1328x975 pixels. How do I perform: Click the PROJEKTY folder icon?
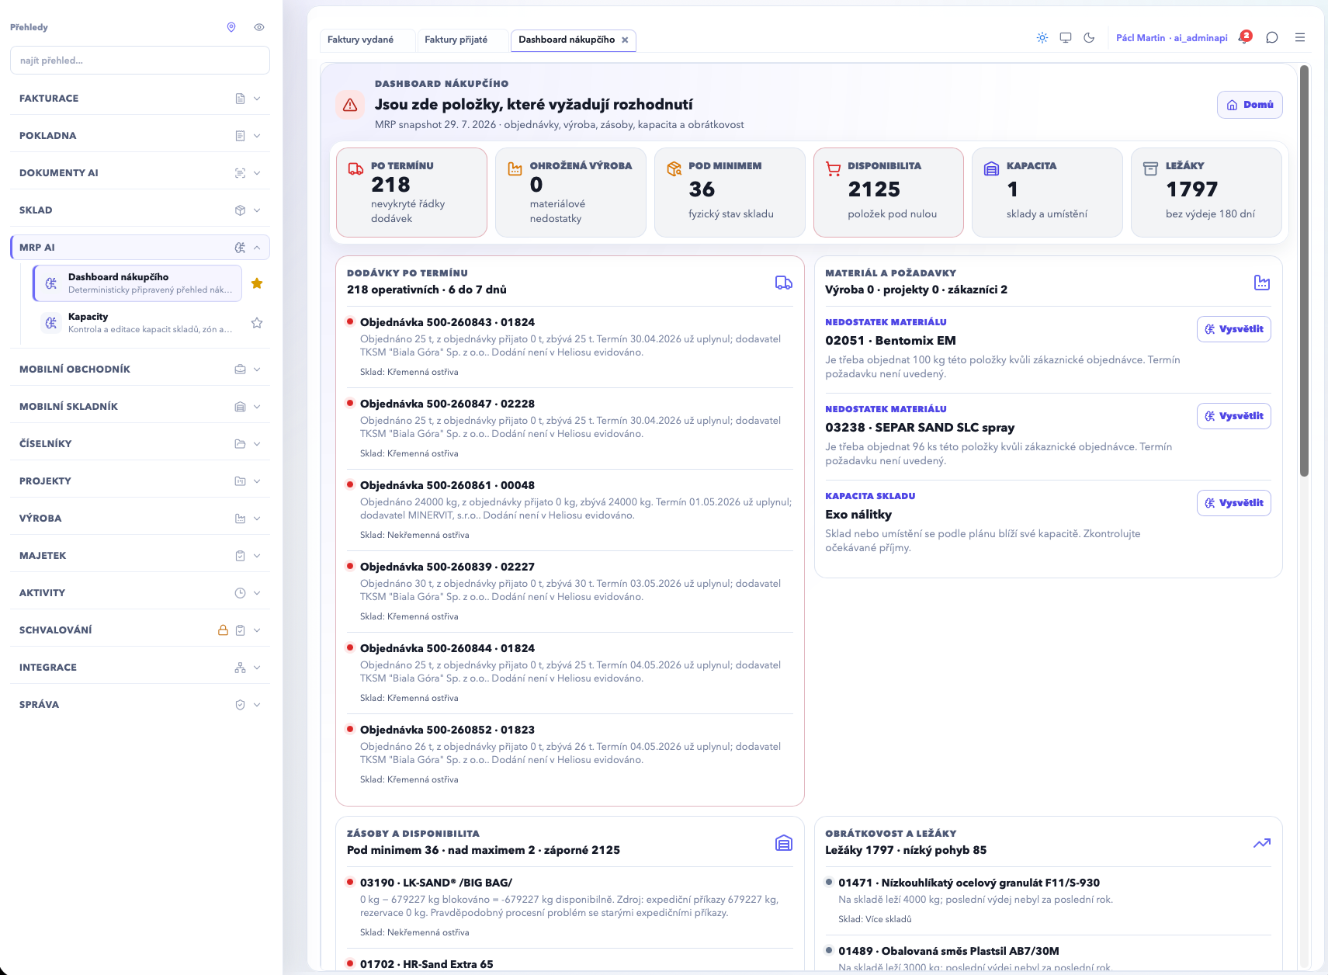(x=240, y=481)
